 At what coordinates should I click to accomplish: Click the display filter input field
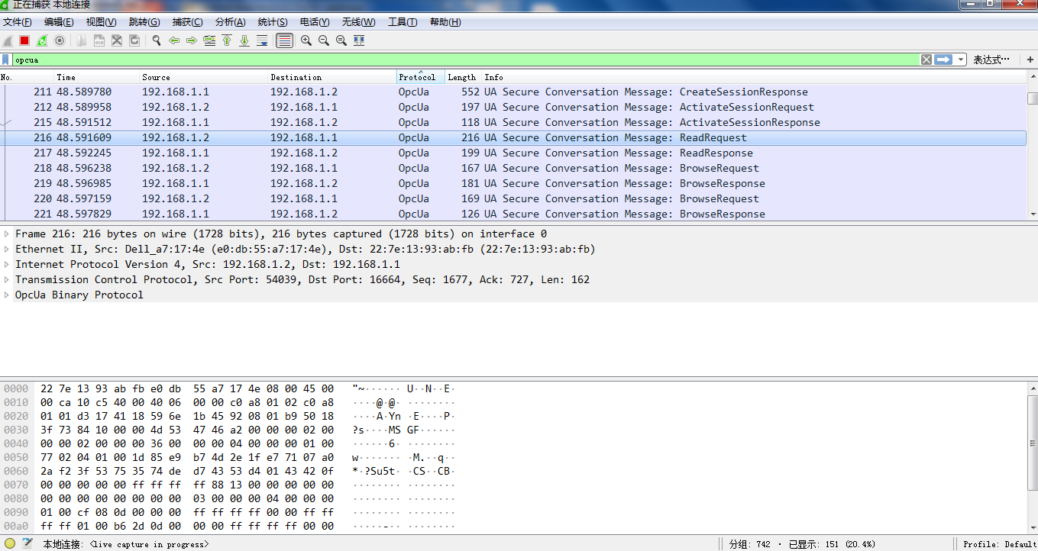[466, 60]
